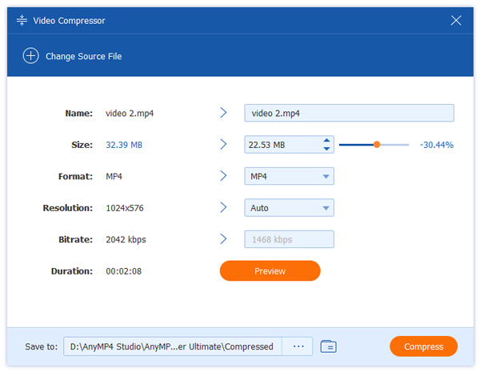Open the MP4 format dropdown
Image resolution: width=480 pixels, height=372 pixels.
pos(289,176)
